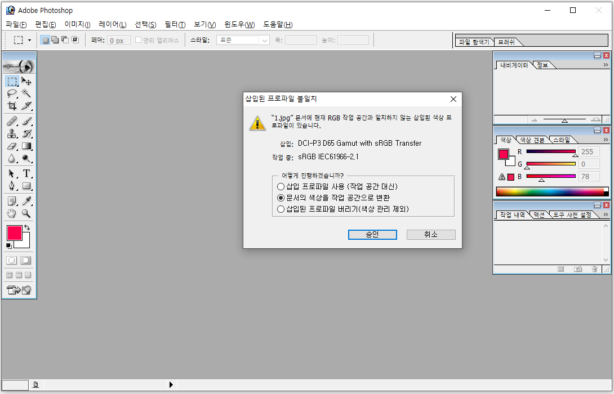Select the Dodge tool
The height and width of the screenshot is (394, 614).
26,159
